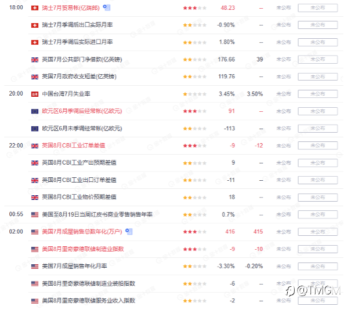This screenshot has width=344, height=310.
Task: Click three-star rating of 英国8月CBI工业订单差值
Action: (x=194, y=145)
